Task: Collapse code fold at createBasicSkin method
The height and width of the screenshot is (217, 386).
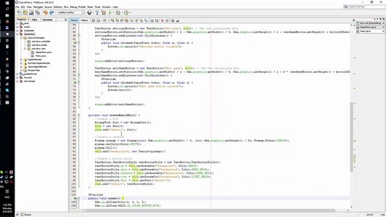Action: pyautogui.click(x=79, y=115)
